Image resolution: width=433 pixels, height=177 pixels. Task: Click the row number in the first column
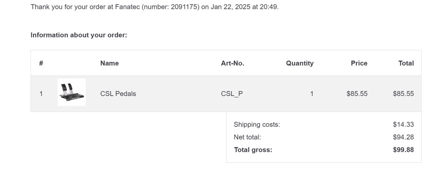point(41,94)
